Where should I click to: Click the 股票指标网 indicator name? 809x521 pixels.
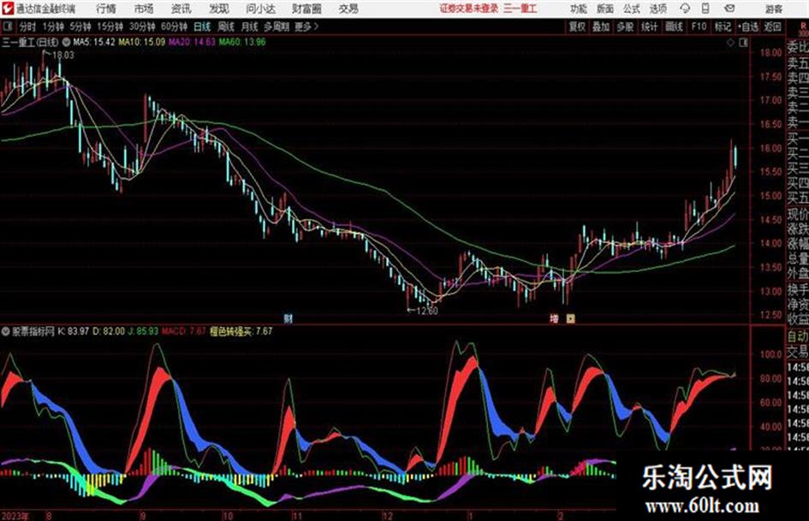coord(33,331)
